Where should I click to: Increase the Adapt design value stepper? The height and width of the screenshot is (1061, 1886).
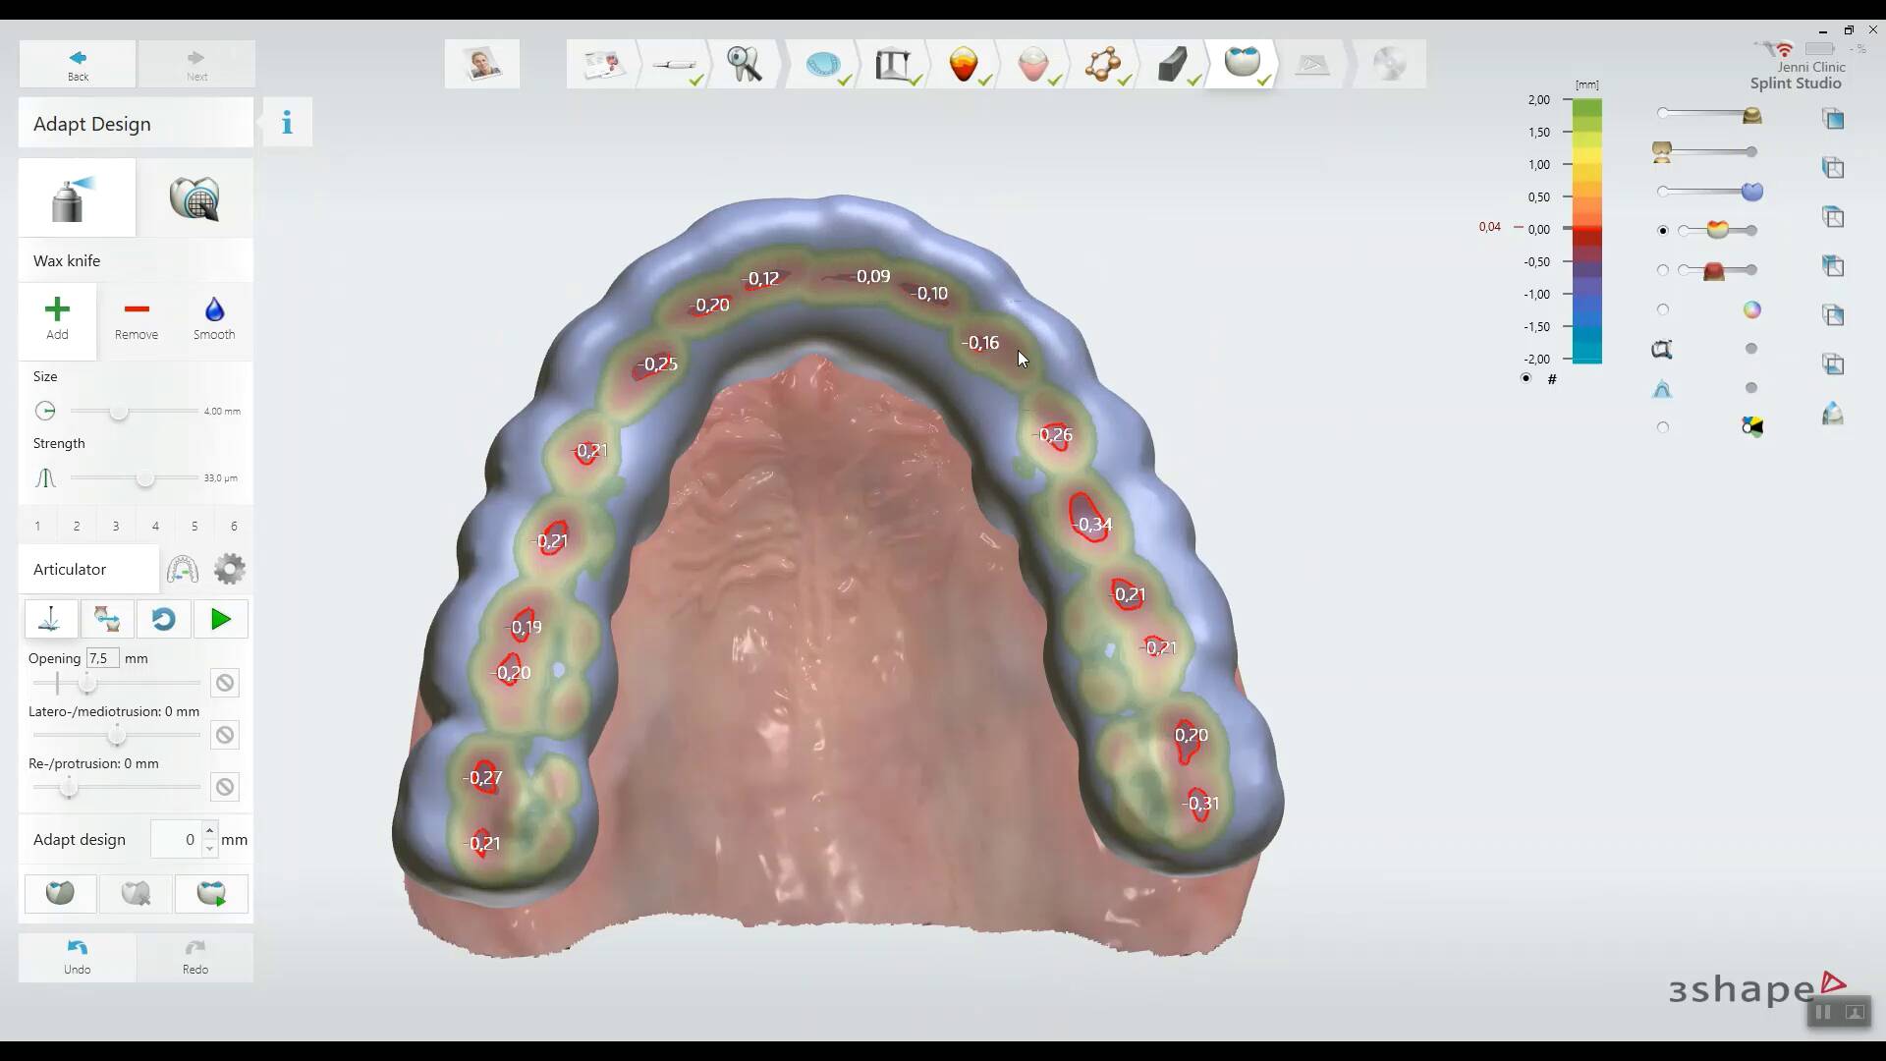pos(209,831)
